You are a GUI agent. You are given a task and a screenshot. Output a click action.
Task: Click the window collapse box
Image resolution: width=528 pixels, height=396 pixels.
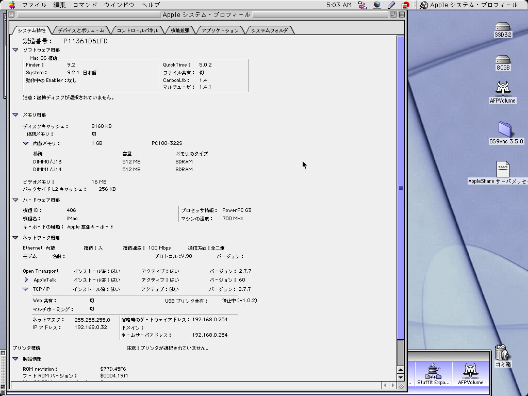[402, 14]
